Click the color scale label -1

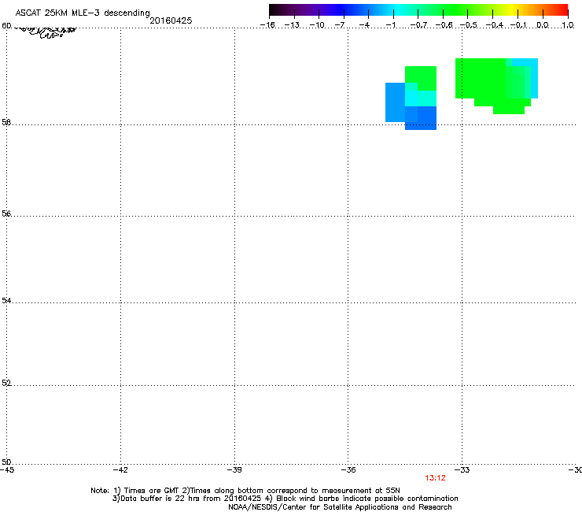(x=390, y=25)
